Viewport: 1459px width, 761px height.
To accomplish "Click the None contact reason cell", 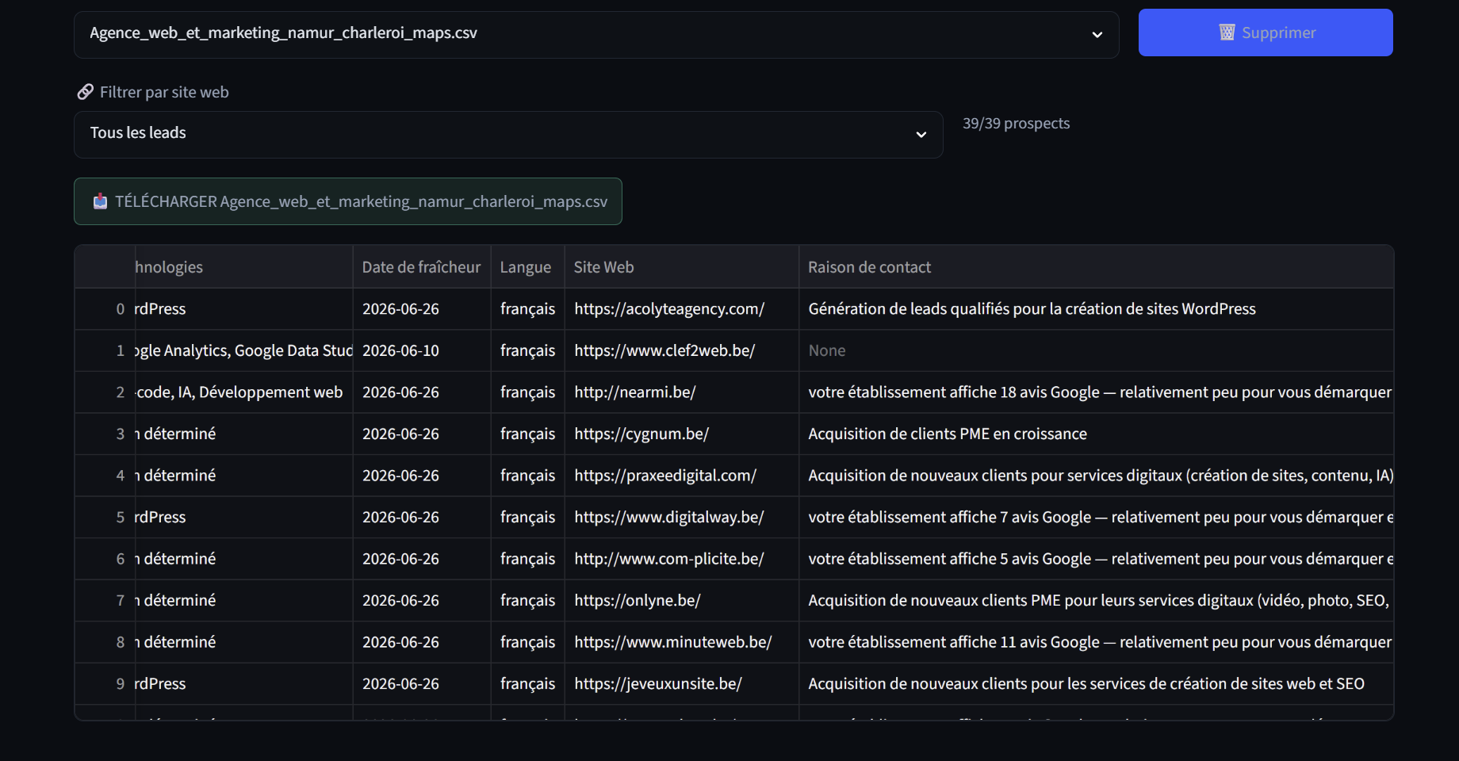I will pos(1096,350).
